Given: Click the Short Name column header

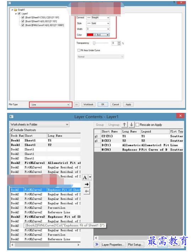Looking at the screenshot, I should pos(111,131).
